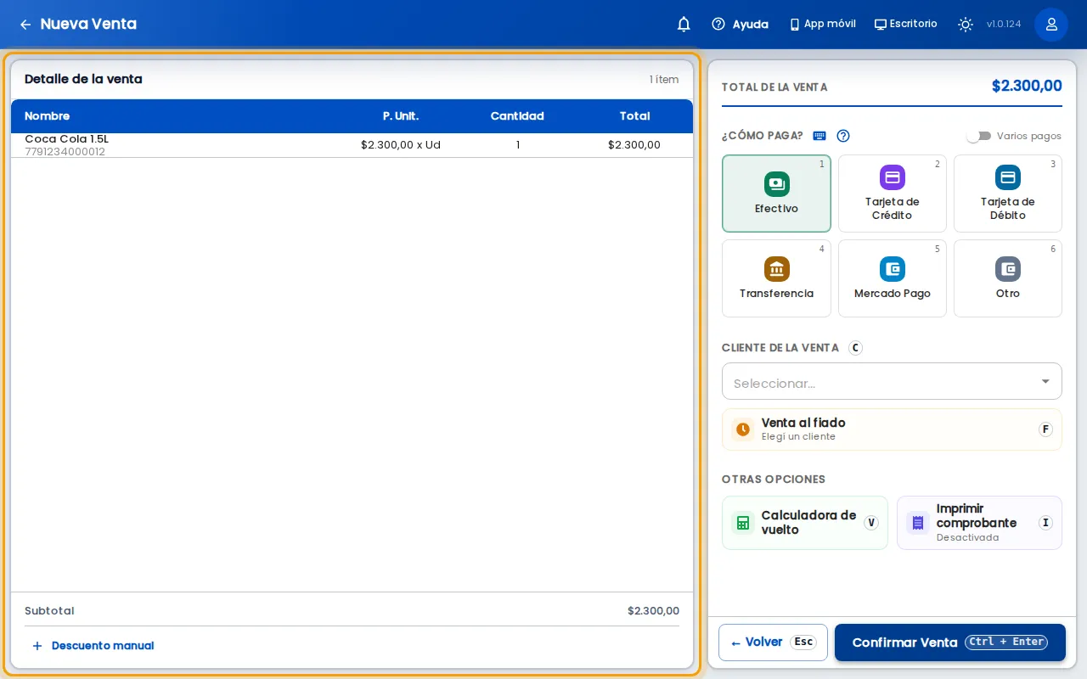Toggle Imprimir comprobante option
This screenshot has height=679, width=1087.
click(979, 523)
